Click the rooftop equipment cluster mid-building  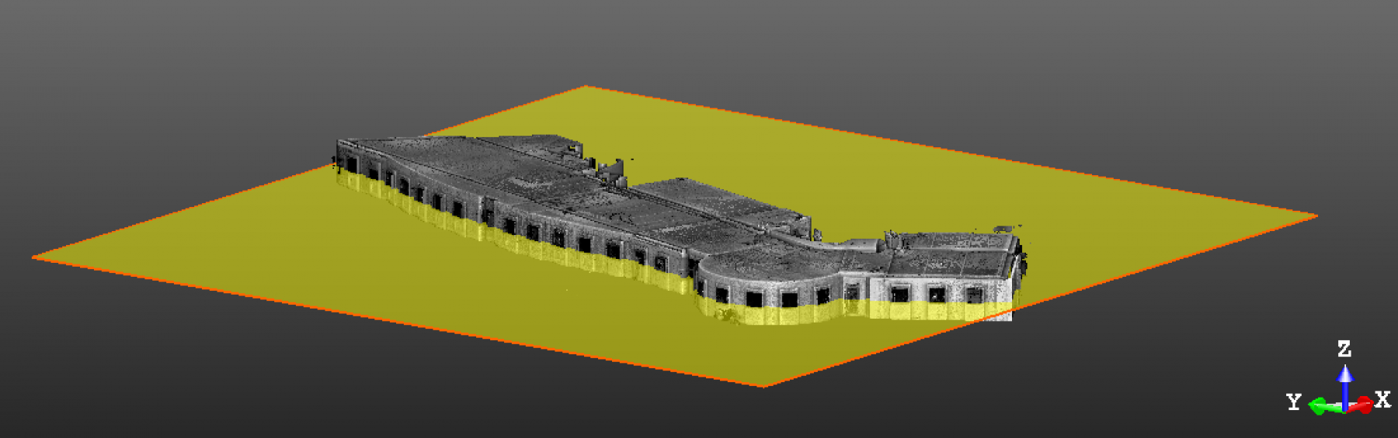tap(610, 172)
